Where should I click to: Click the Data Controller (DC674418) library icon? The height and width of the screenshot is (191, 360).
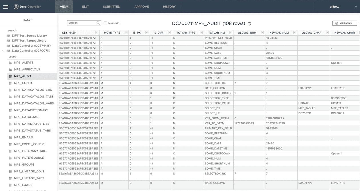pos(8,46)
